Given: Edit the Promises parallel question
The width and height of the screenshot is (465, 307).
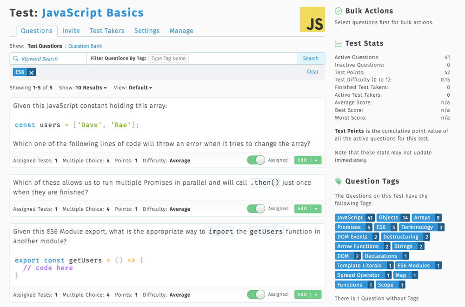Looking at the screenshot, I should pyautogui.click(x=303, y=208).
